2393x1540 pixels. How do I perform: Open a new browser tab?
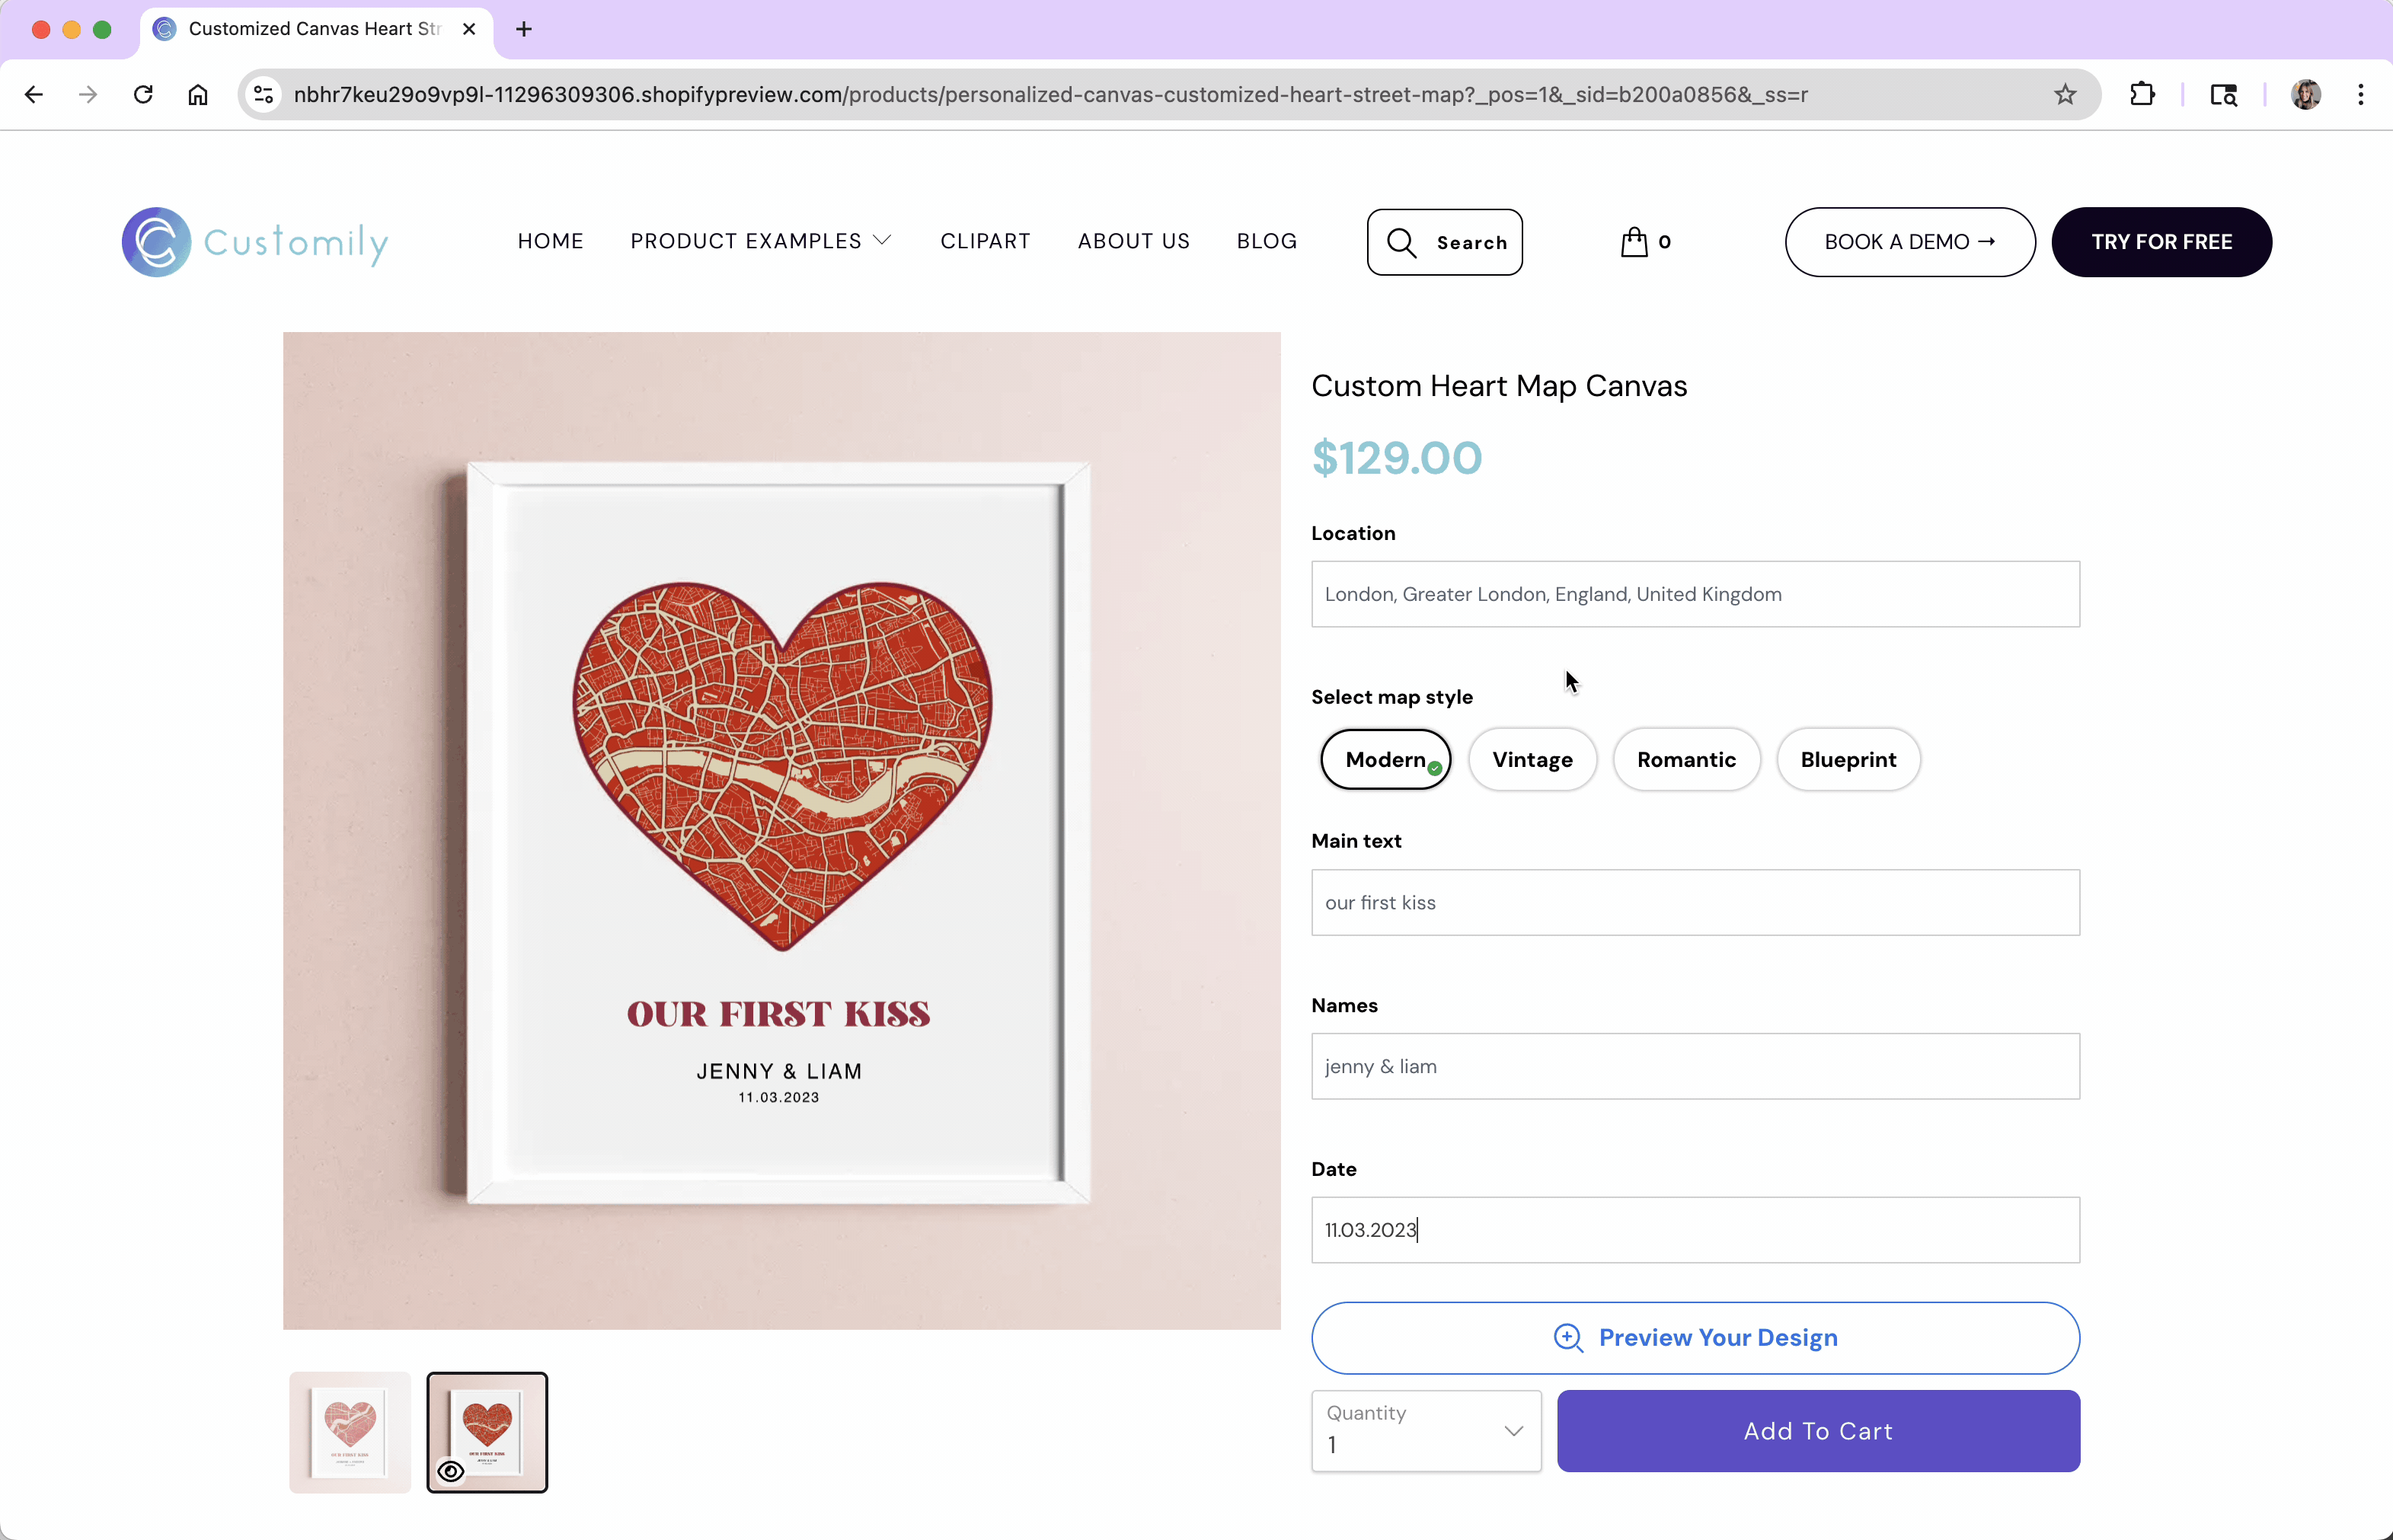pyautogui.click(x=524, y=29)
